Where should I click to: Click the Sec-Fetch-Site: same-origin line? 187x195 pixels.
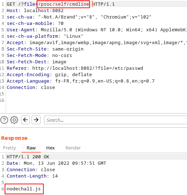pyautogui.click(x=45, y=49)
